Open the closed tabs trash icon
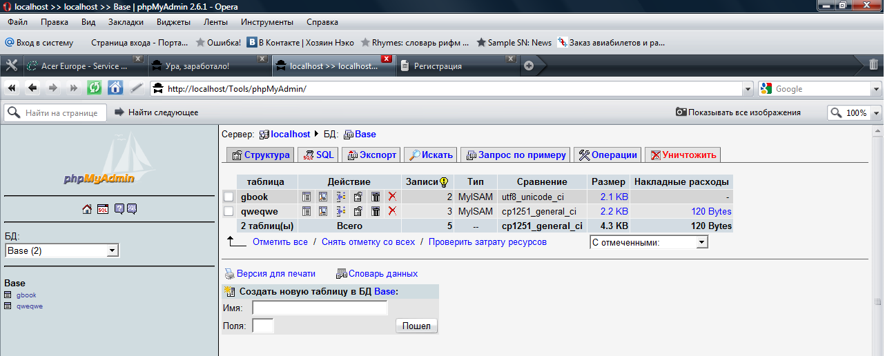The image size is (885, 356). (x=873, y=65)
